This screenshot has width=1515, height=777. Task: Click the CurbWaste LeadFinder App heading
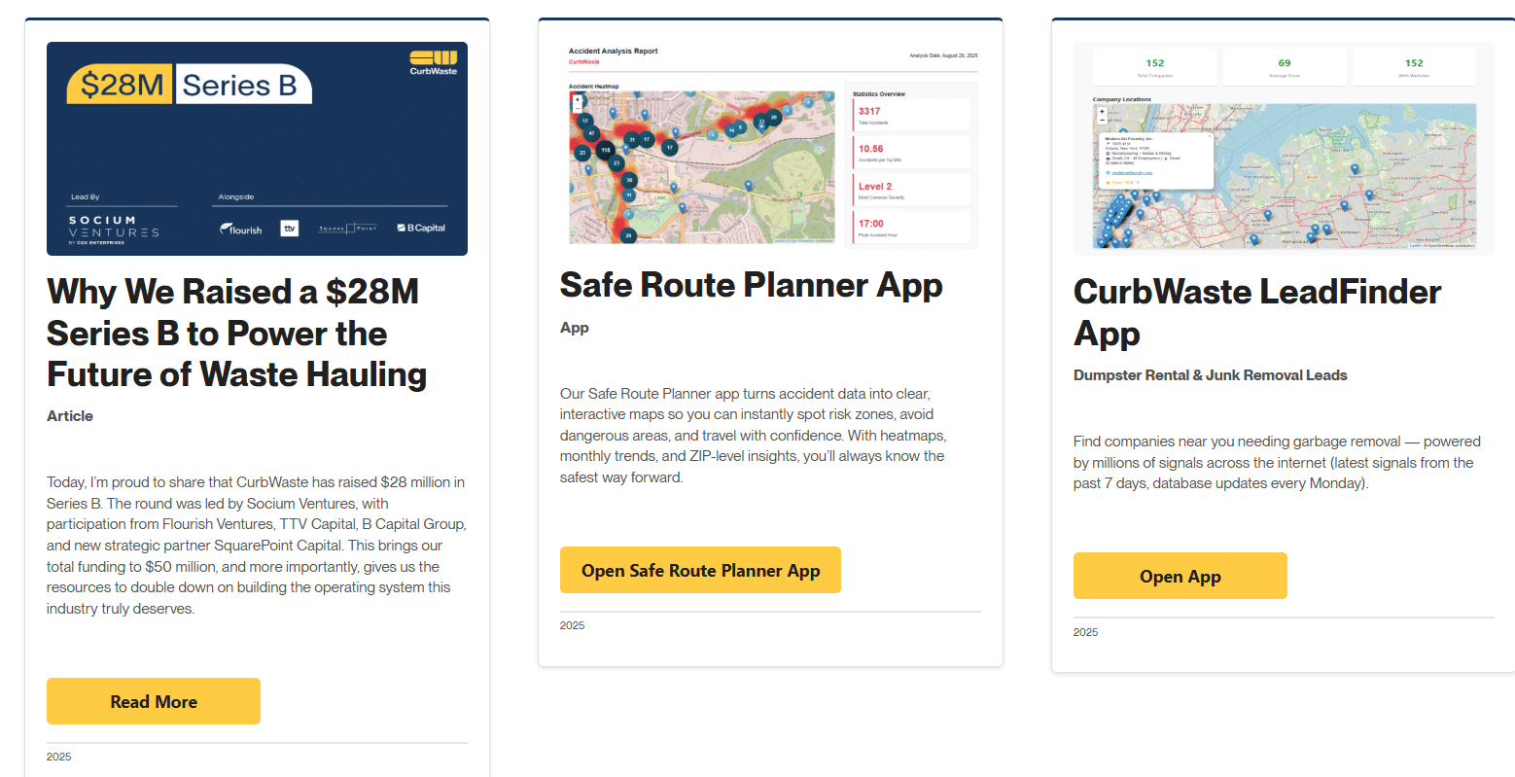click(x=1256, y=311)
